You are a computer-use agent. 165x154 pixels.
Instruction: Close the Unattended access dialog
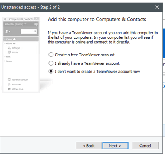tap(157, 7)
